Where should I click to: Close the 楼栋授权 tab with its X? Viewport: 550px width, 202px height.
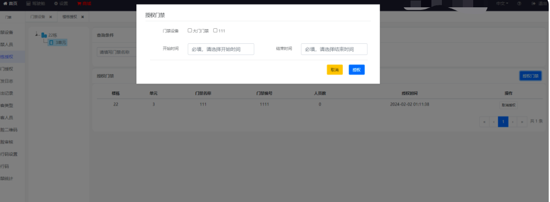coord(83,17)
